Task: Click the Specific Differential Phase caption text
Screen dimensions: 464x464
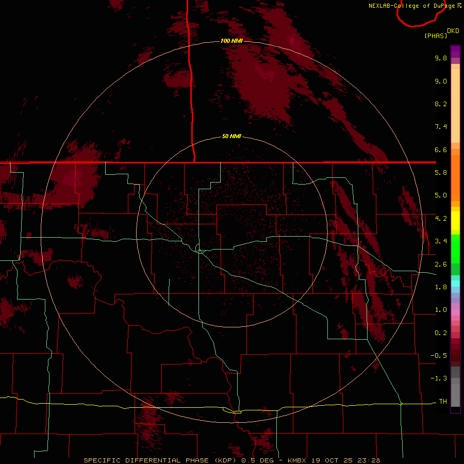Action: (x=231, y=460)
